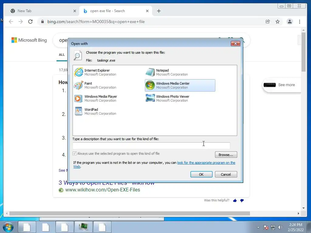Screen dimensions: 311x233
Task: Click the See more card on Bing
Action: [282, 85]
